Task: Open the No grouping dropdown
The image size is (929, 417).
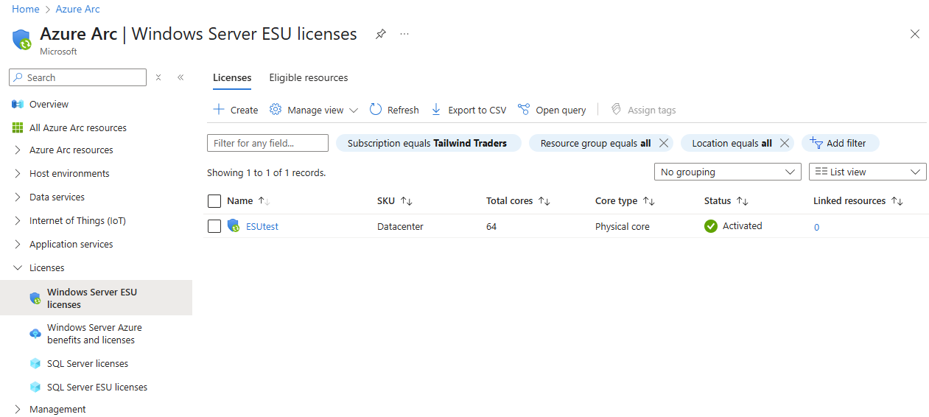Action: pyautogui.click(x=727, y=172)
